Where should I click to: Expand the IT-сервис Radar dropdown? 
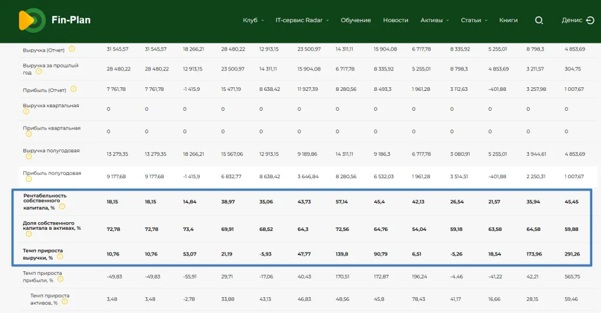click(302, 20)
